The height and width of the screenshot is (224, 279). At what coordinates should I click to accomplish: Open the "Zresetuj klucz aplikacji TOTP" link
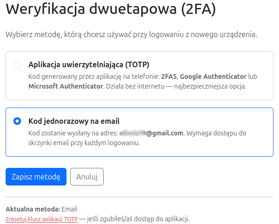point(41,219)
